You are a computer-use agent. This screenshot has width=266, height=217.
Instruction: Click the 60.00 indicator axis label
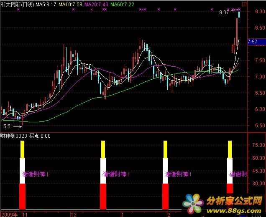click(259, 158)
